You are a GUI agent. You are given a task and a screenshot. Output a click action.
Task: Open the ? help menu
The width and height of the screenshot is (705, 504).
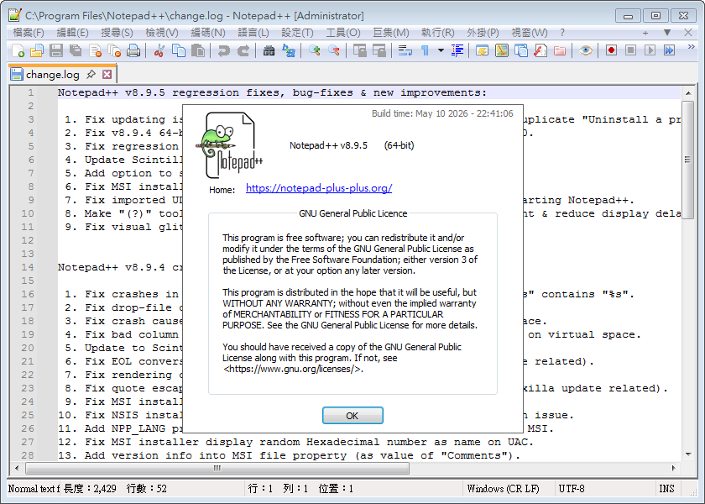(562, 33)
